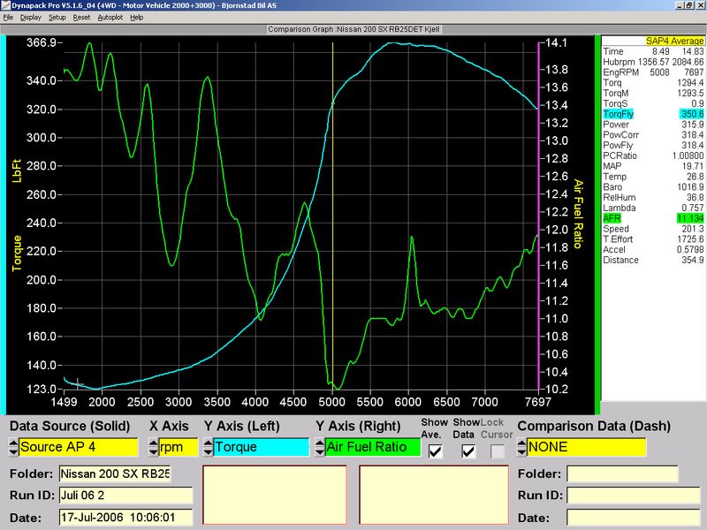Image resolution: width=707 pixels, height=530 pixels.
Task: Click the MAP row in data panel
Action: (x=653, y=166)
